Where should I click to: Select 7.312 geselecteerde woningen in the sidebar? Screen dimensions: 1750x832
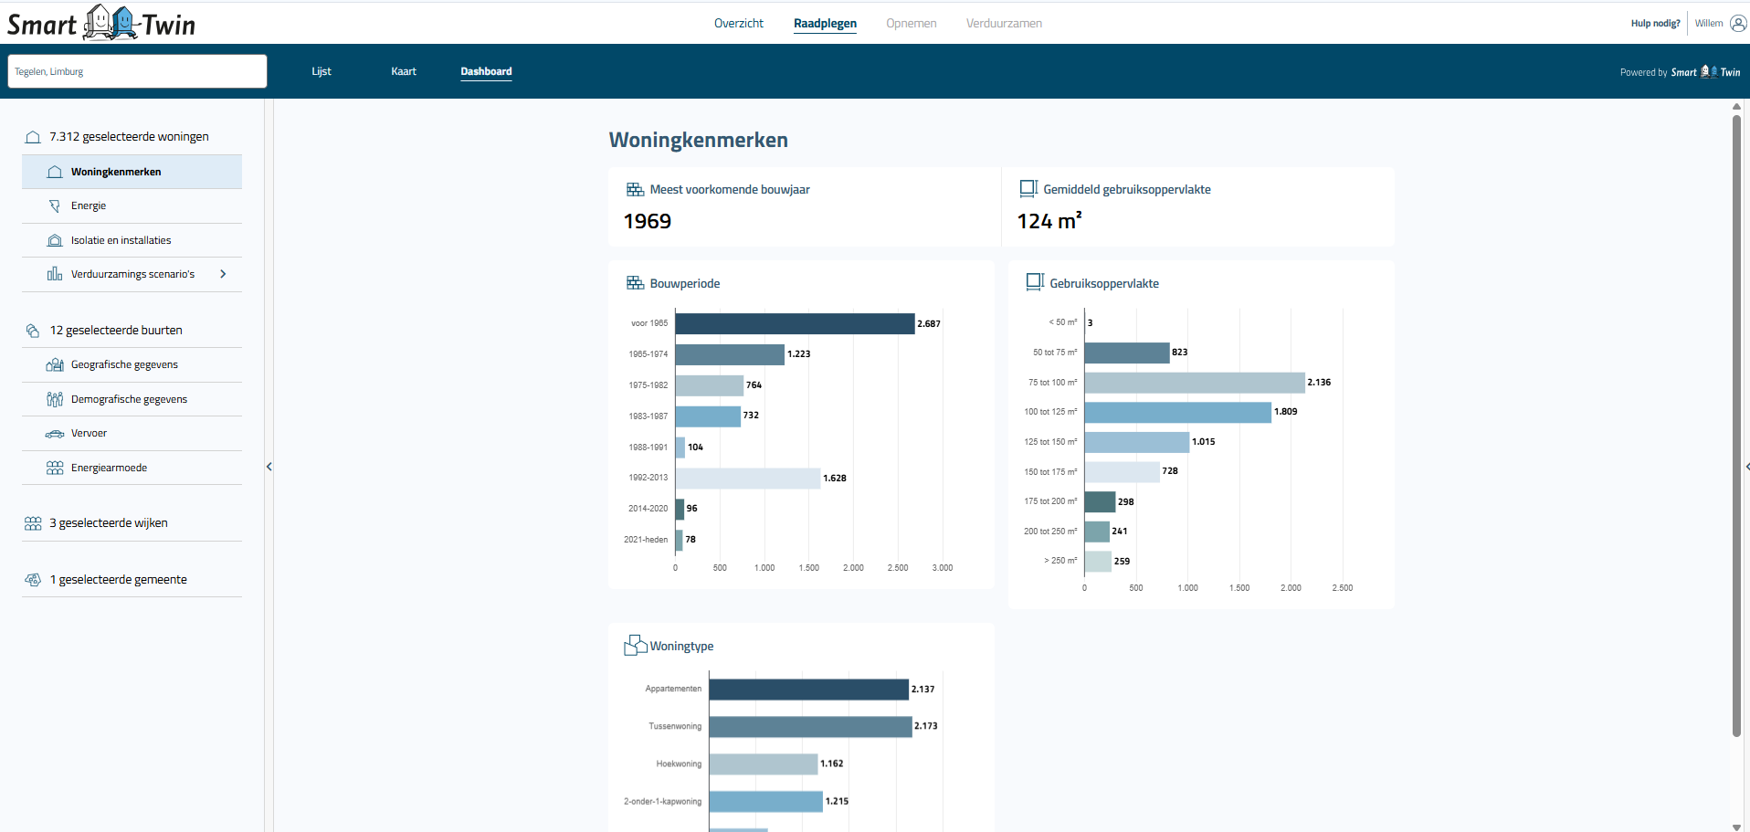coord(130,136)
